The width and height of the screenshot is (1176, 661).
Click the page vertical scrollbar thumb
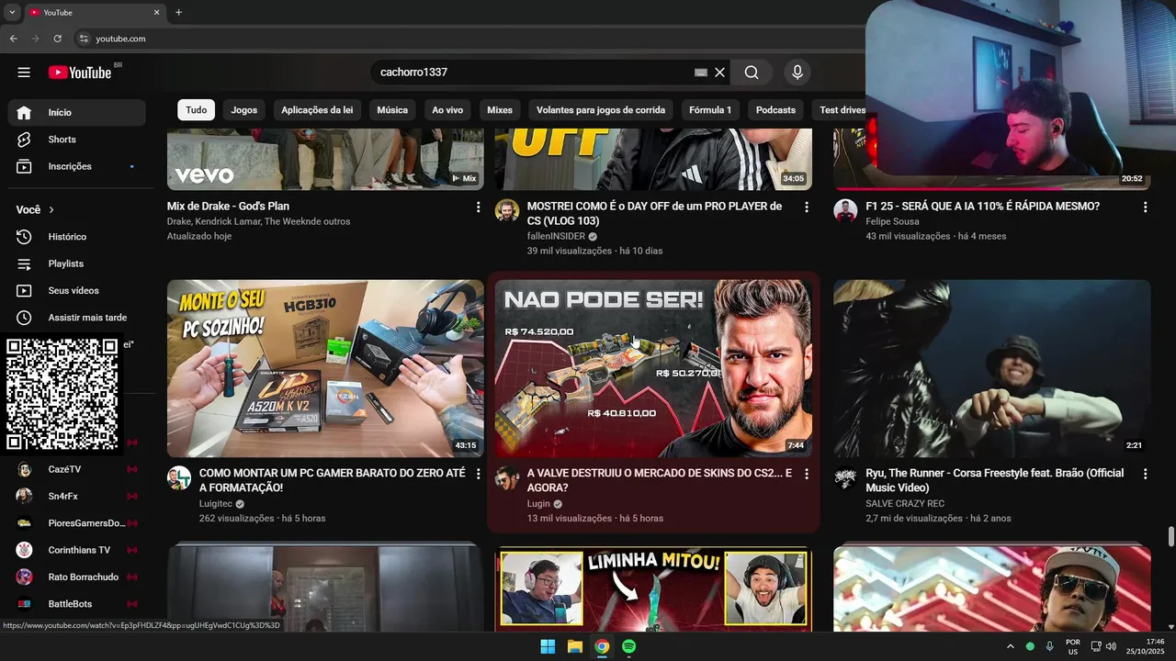(1170, 536)
